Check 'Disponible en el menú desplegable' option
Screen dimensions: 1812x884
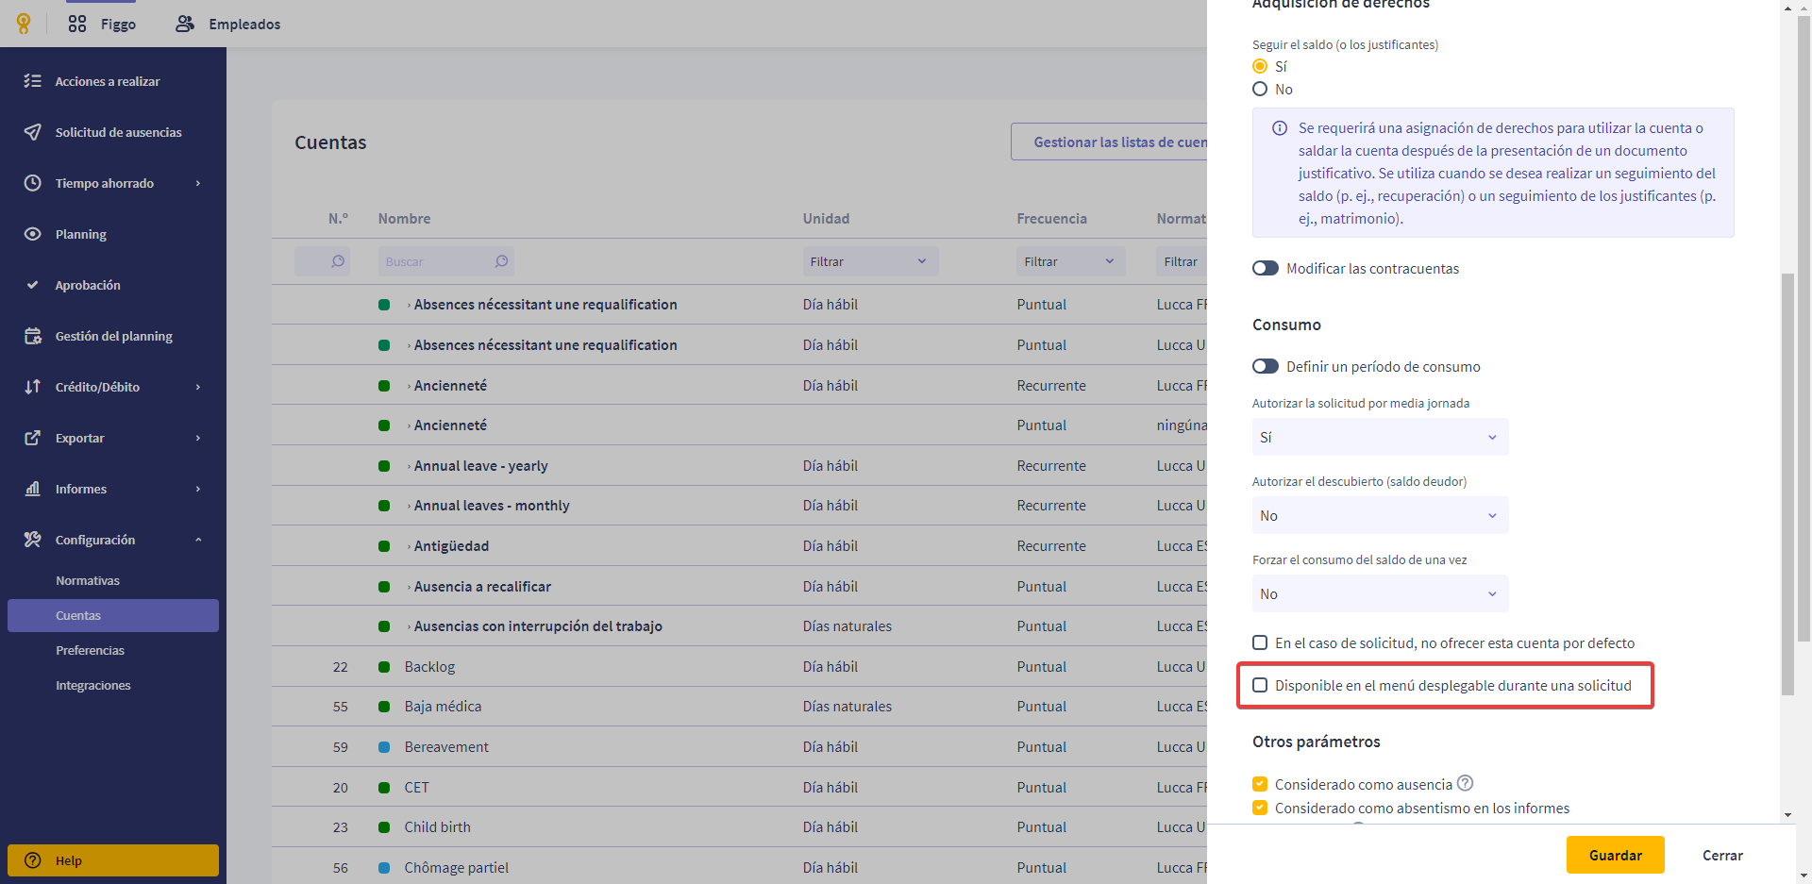click(1260, 685)
